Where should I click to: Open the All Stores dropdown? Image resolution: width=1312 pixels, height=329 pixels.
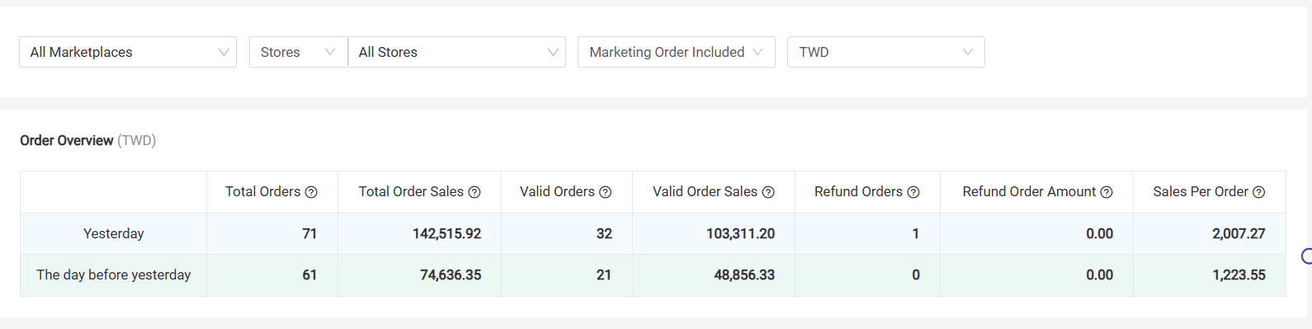pos(457,52)
